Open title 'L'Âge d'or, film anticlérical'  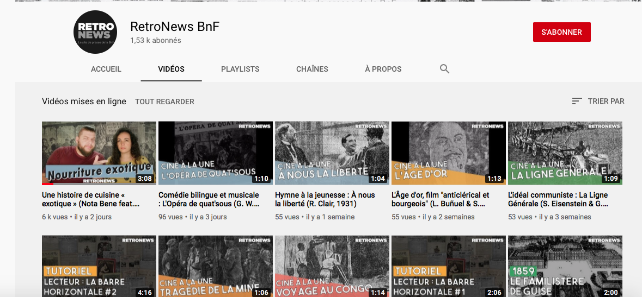[x=441, y=199]
